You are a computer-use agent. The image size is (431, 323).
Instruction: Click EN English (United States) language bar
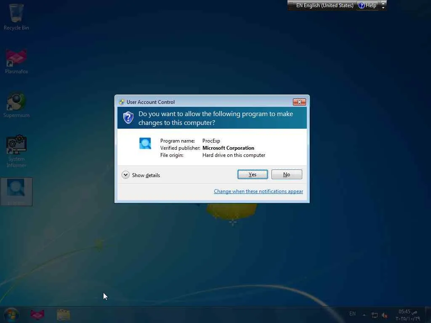pos(325,5)
